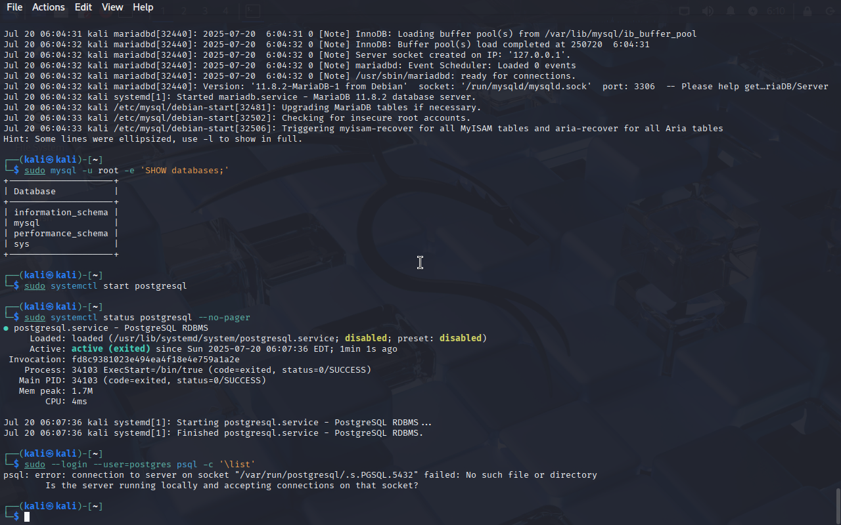Click the 'SHOW databases;' mysql command line
The width and height of the screenshot is (841, 525).
point(127,171)
